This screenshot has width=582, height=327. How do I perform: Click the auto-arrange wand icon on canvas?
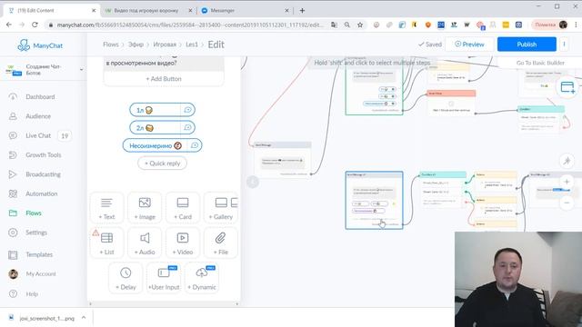point(567,161)
